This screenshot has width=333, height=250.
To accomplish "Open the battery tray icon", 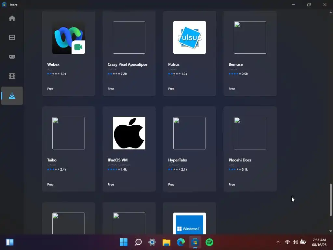I will (x=303, y=242).
